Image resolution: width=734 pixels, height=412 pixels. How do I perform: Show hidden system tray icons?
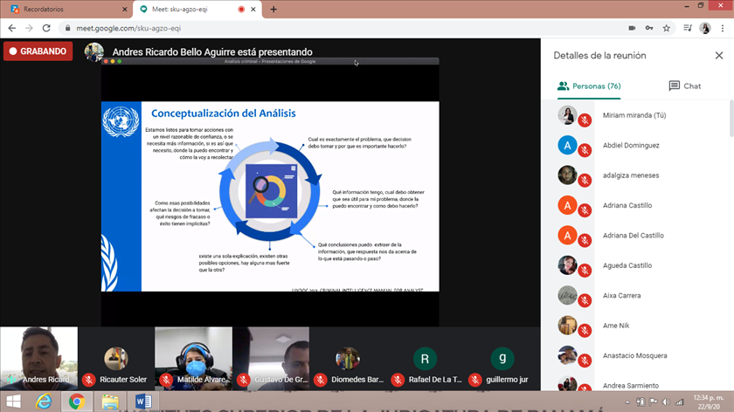pyautogui.click(x=627, y=402)
